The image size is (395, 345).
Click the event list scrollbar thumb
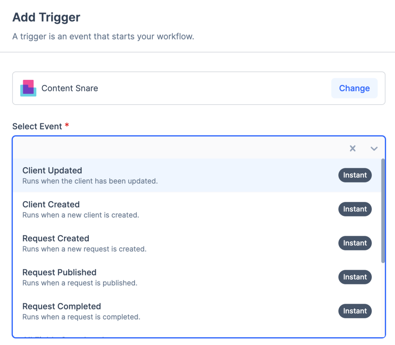(383, 211)
